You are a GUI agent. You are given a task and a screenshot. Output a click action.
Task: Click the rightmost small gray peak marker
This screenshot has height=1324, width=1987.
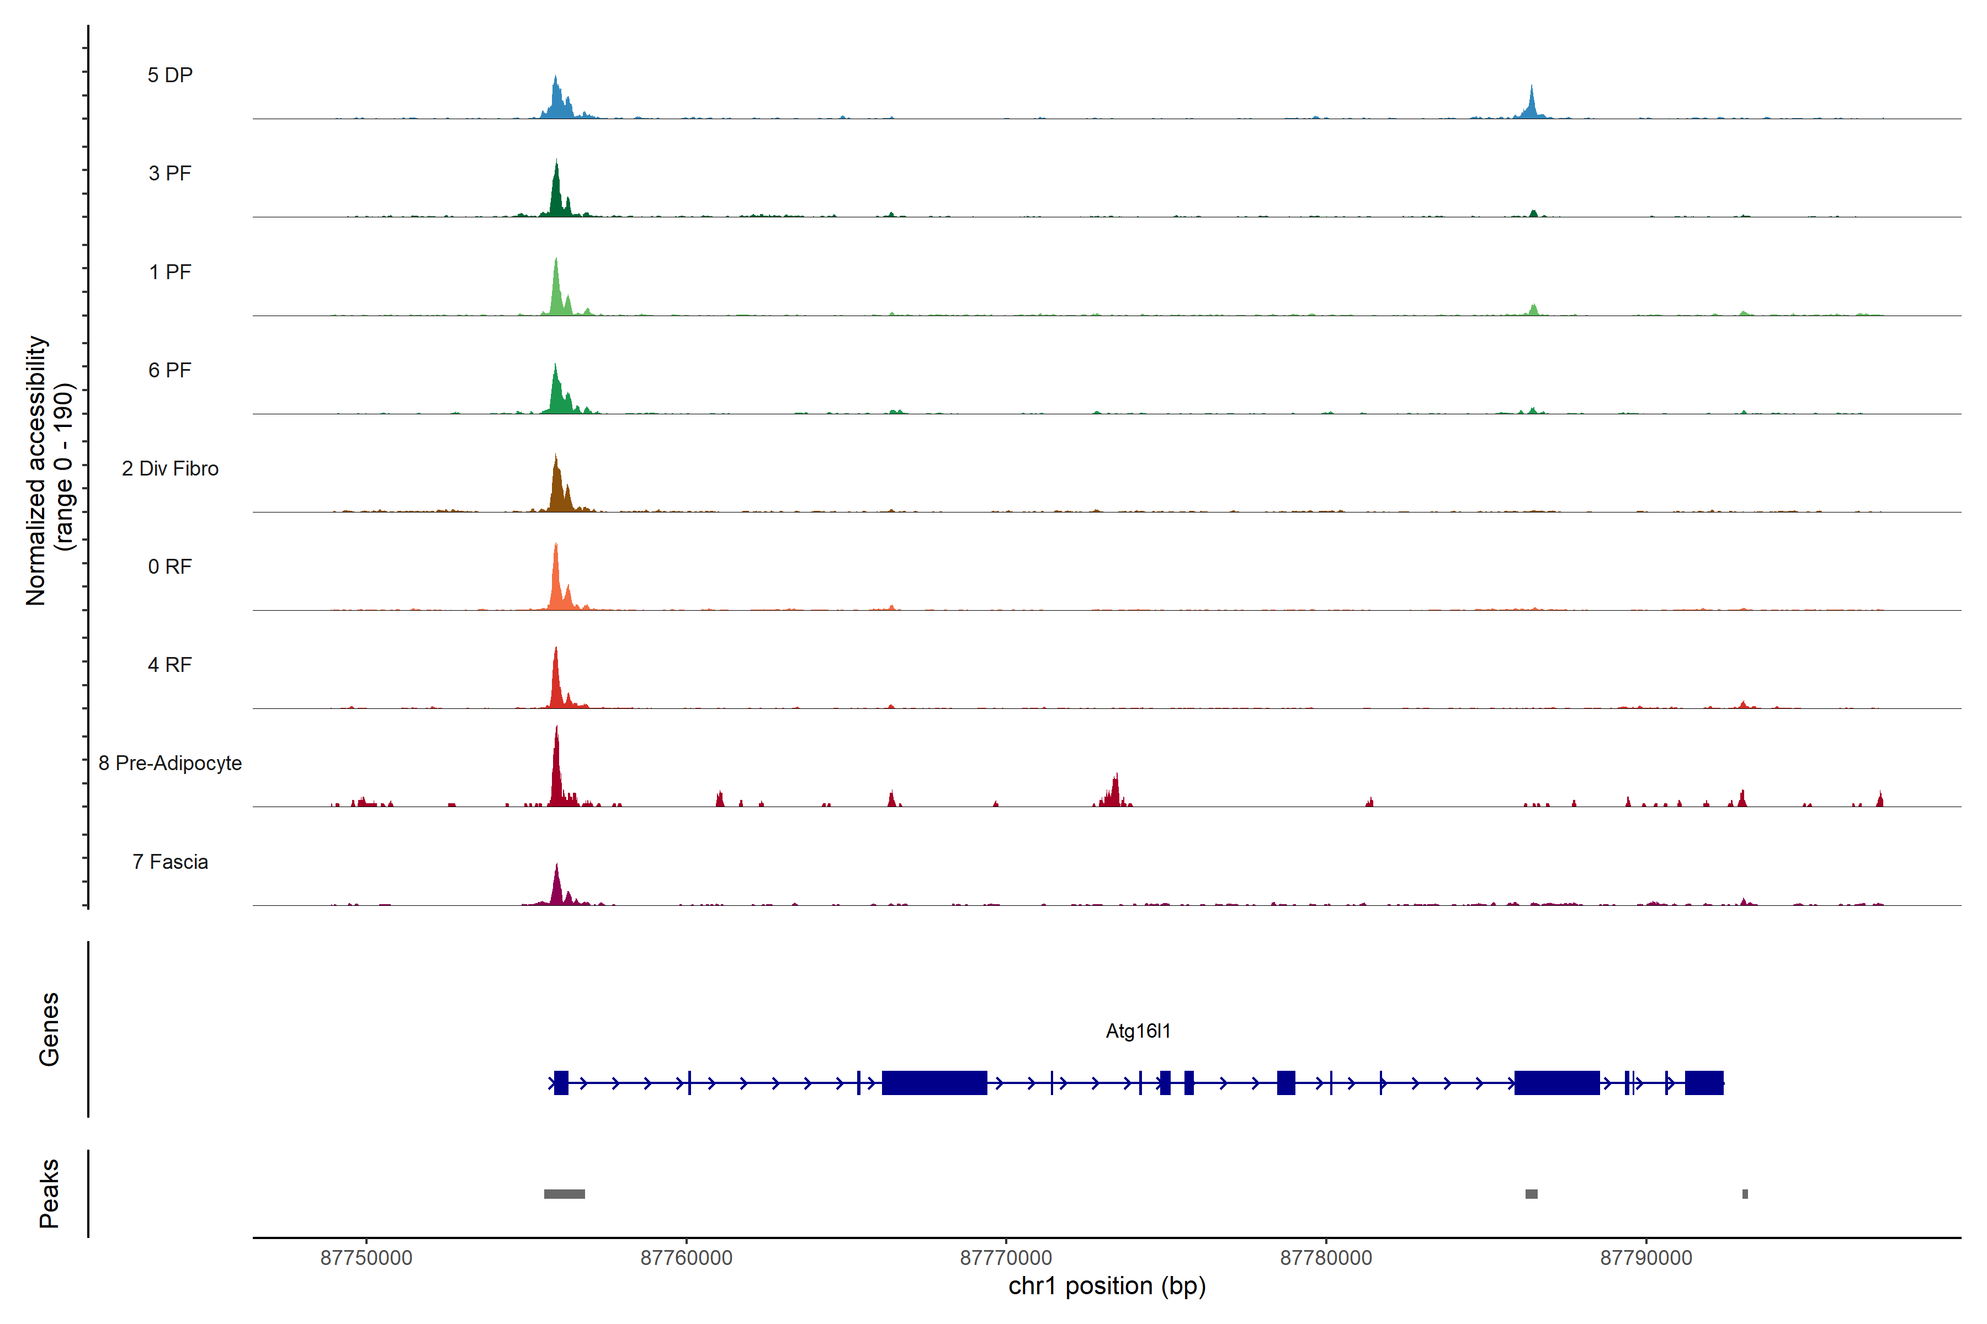(1745, 1193)
